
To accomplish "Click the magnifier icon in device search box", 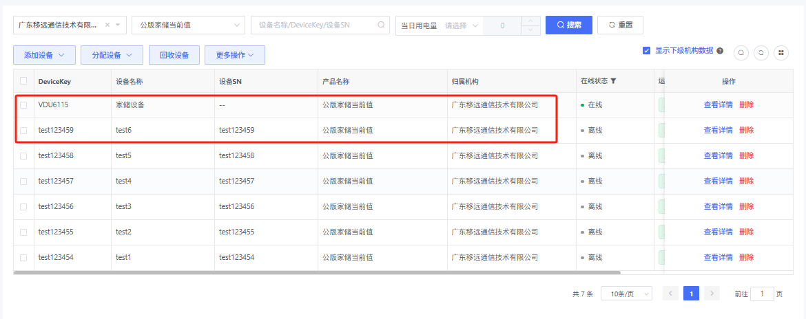I will point(381,25).
